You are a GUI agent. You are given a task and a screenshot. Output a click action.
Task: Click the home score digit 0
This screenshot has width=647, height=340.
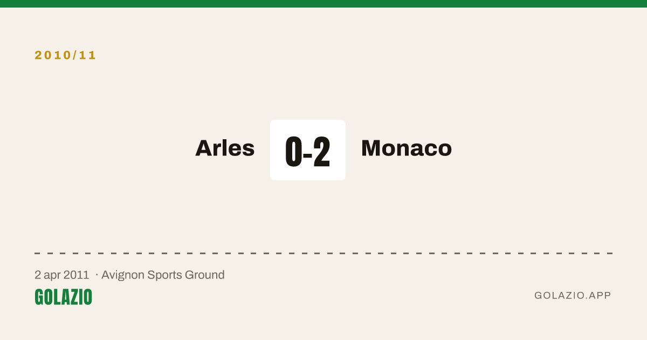point(293,152)
